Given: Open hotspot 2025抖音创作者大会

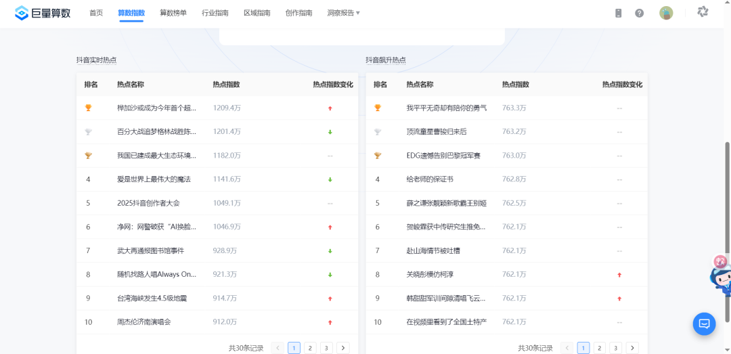Looking at the screenshot, I should point(148,203).
